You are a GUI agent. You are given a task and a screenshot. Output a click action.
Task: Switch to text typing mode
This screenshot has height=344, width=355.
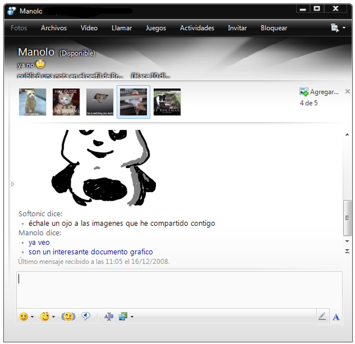pyautogui.click(x=336, y=317)
